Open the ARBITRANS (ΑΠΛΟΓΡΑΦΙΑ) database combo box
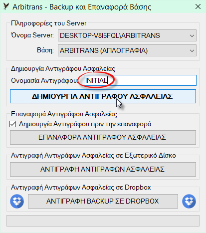The height and width of the screenshot is (233, 206). pyautogui.click(x=127, y=50)
